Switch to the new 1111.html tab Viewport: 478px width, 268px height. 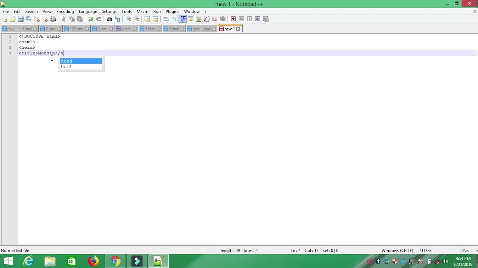[19, 29]
